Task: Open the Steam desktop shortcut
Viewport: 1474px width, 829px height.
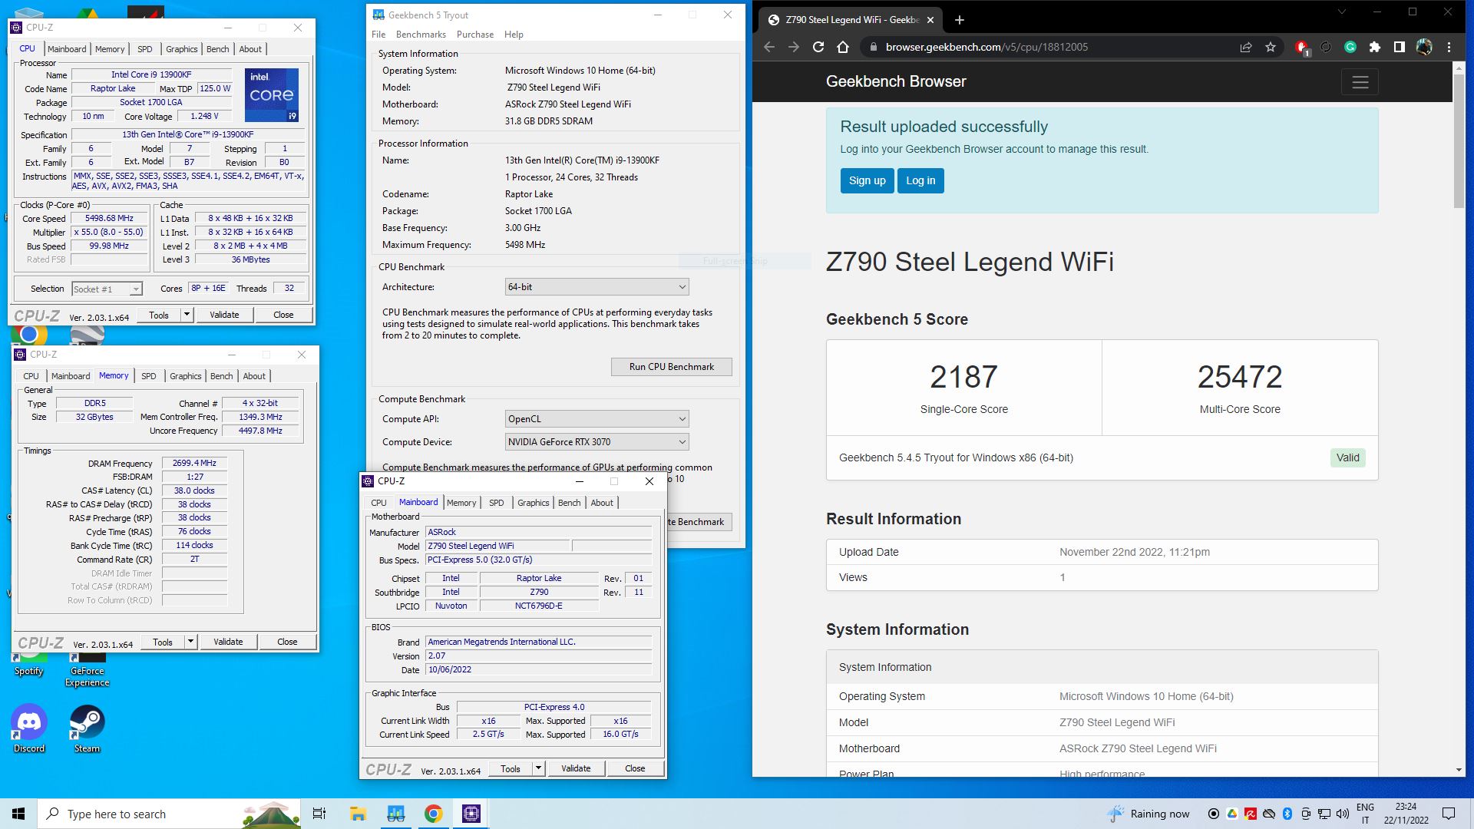Action: [87, 728]
